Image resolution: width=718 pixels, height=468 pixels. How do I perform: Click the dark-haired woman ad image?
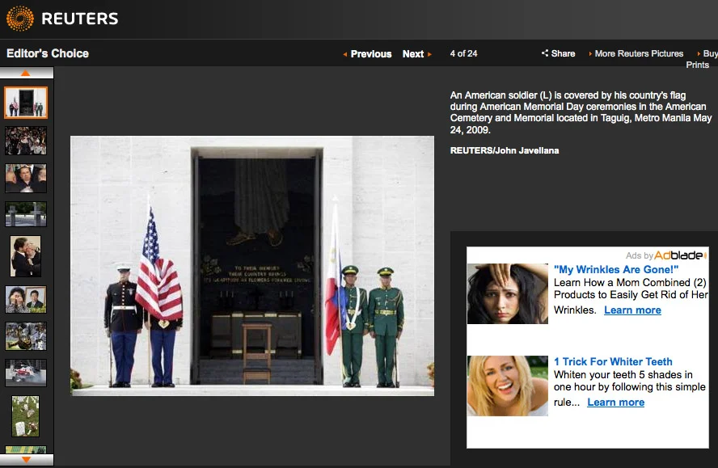507,293
